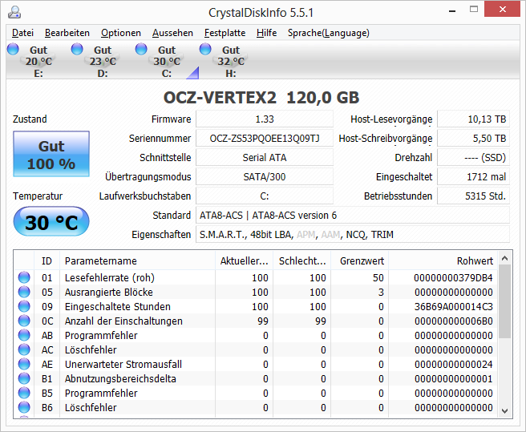Click status orb for Lesefehlerrate (roh) row

click(x=24, y=277)
